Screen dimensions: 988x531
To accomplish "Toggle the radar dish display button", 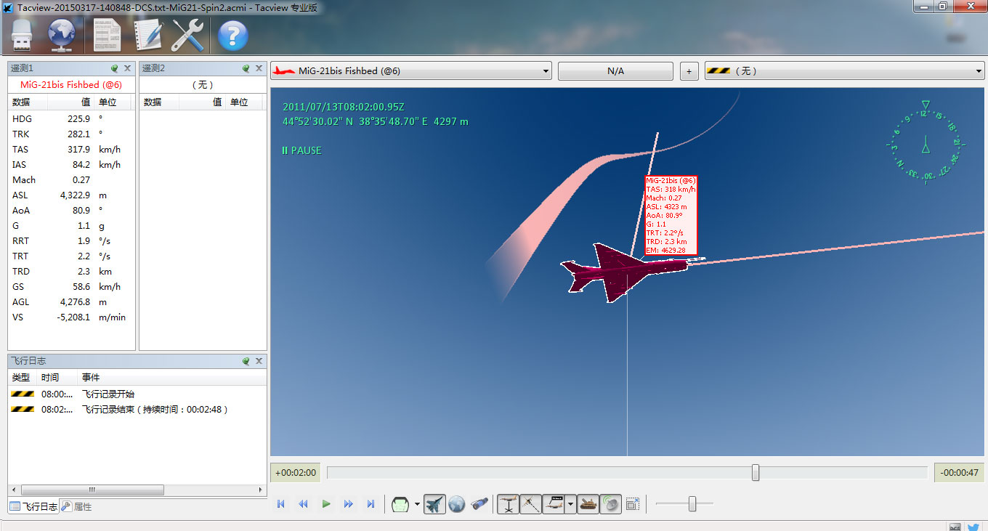I will 610,503.
